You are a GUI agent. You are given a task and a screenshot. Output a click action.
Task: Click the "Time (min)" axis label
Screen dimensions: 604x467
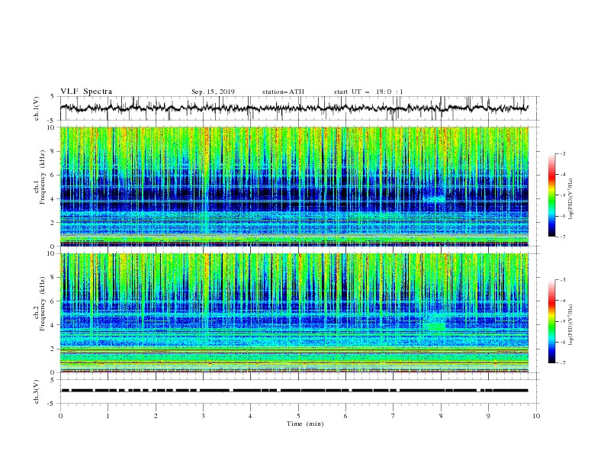[305, 424]
